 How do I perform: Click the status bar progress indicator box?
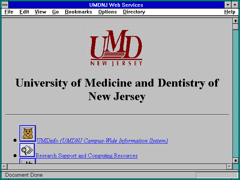point(217,175)
